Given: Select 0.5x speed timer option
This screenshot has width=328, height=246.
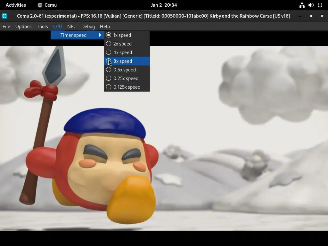Looking at the screenshot, I should tap(127, 70).
